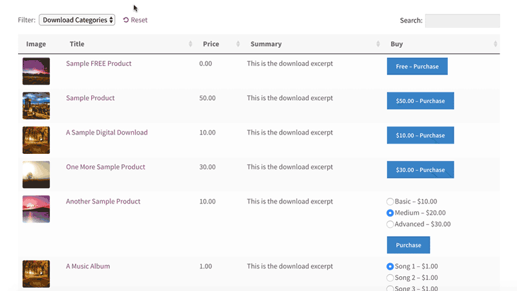Click the 30.00 price cell
The width and height of the screenshot is (517, 291).
click(207, 167)
